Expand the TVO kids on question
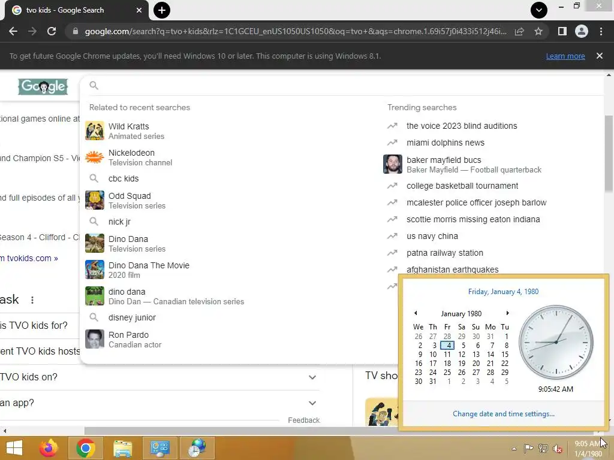 (x=159, y=377)
